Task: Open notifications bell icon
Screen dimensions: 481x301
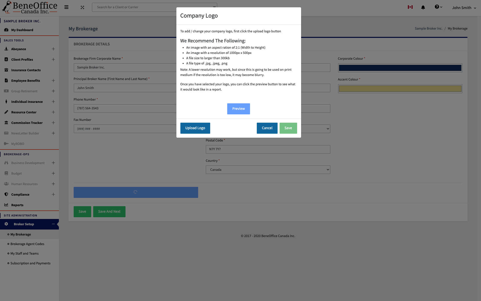Action: pos(423,8)
